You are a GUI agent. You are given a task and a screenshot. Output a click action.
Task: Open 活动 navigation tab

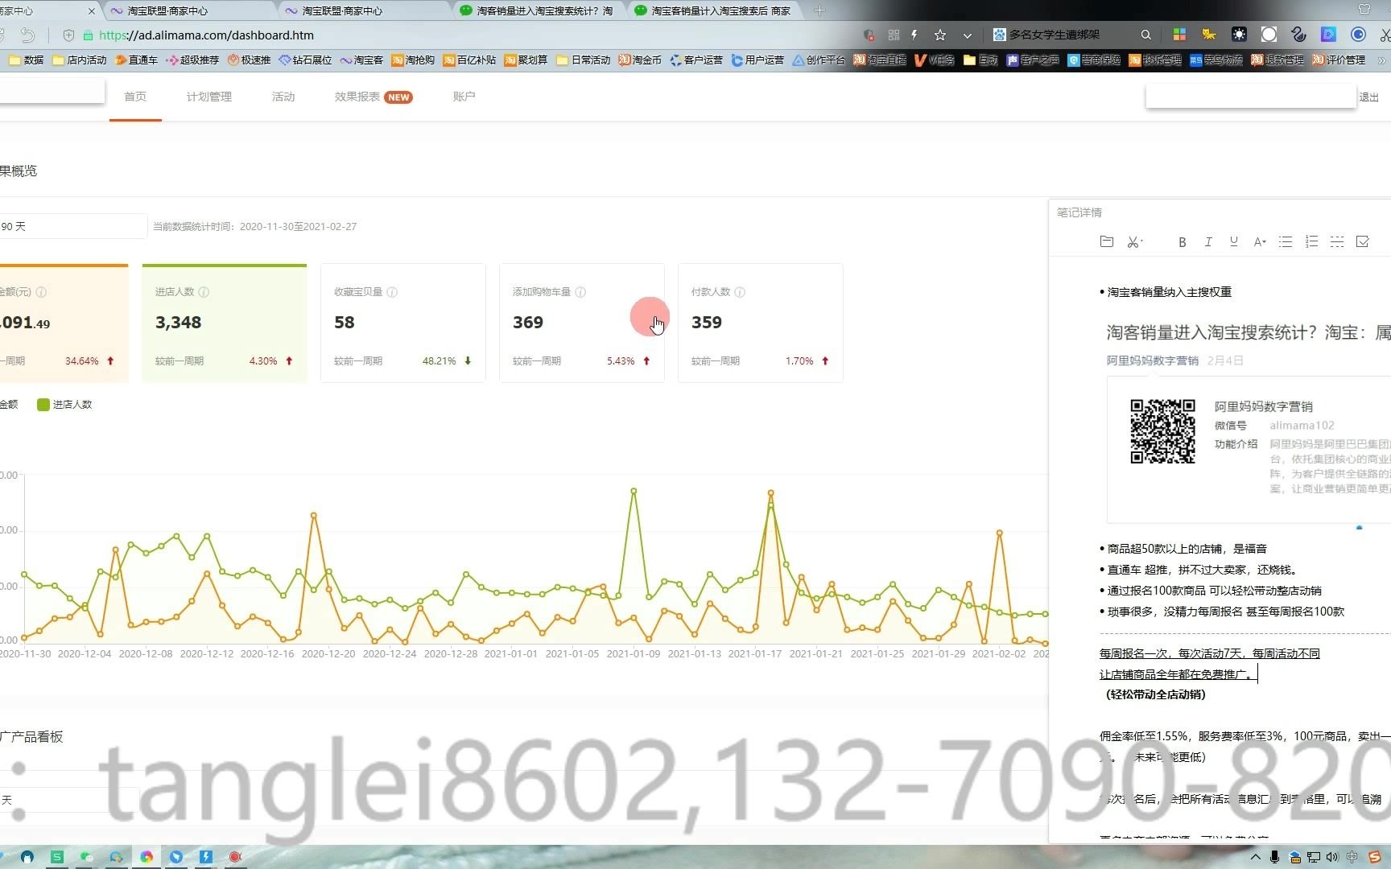(283, 97)
